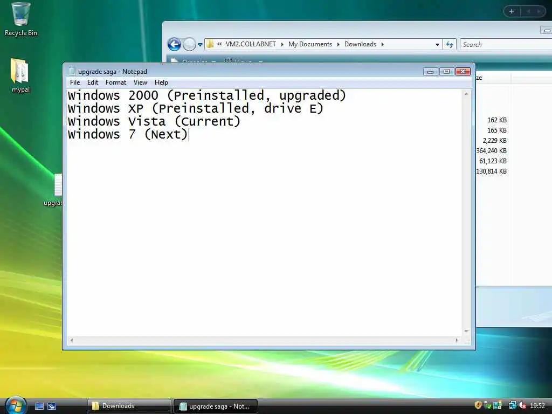552x414 pixels.
Task: Click the security shield tray icon
Action: click(x=478, y=405)
